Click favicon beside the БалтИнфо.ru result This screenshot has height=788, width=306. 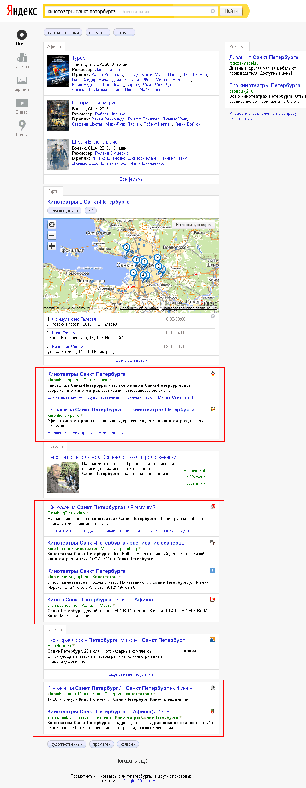[x=213, y=640]
